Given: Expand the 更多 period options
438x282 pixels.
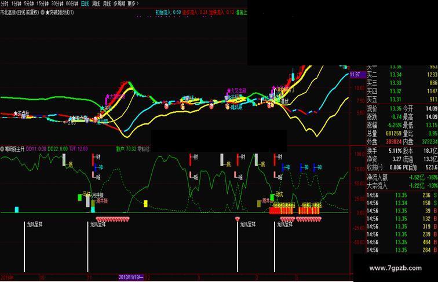Looking at the screenshot, I should click(133, 3).
